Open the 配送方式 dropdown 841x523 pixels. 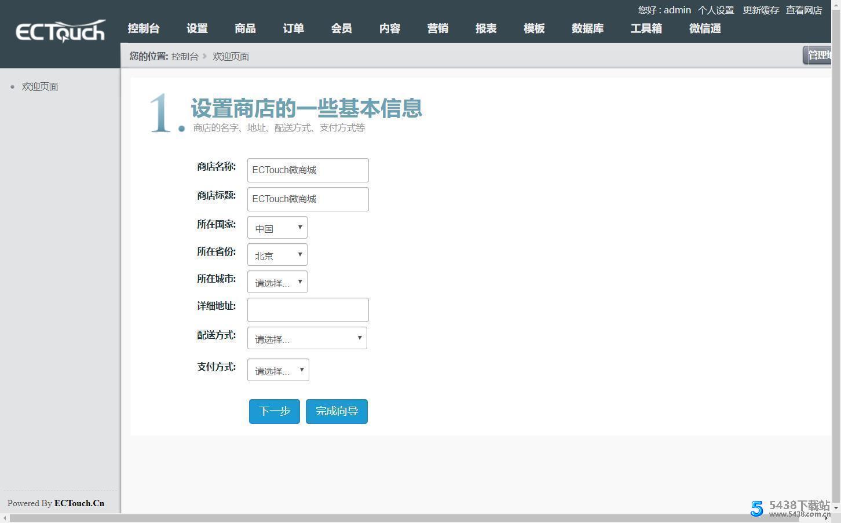307,338
